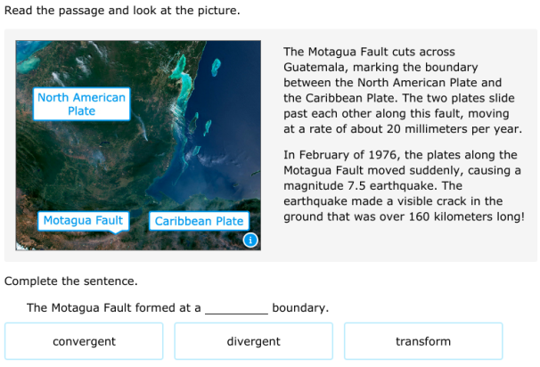Click the turquoise coastal water on the map
Image resolution: width=540 pixels, height=367 pixels.
pyautogui.click(x=184, y=69)
